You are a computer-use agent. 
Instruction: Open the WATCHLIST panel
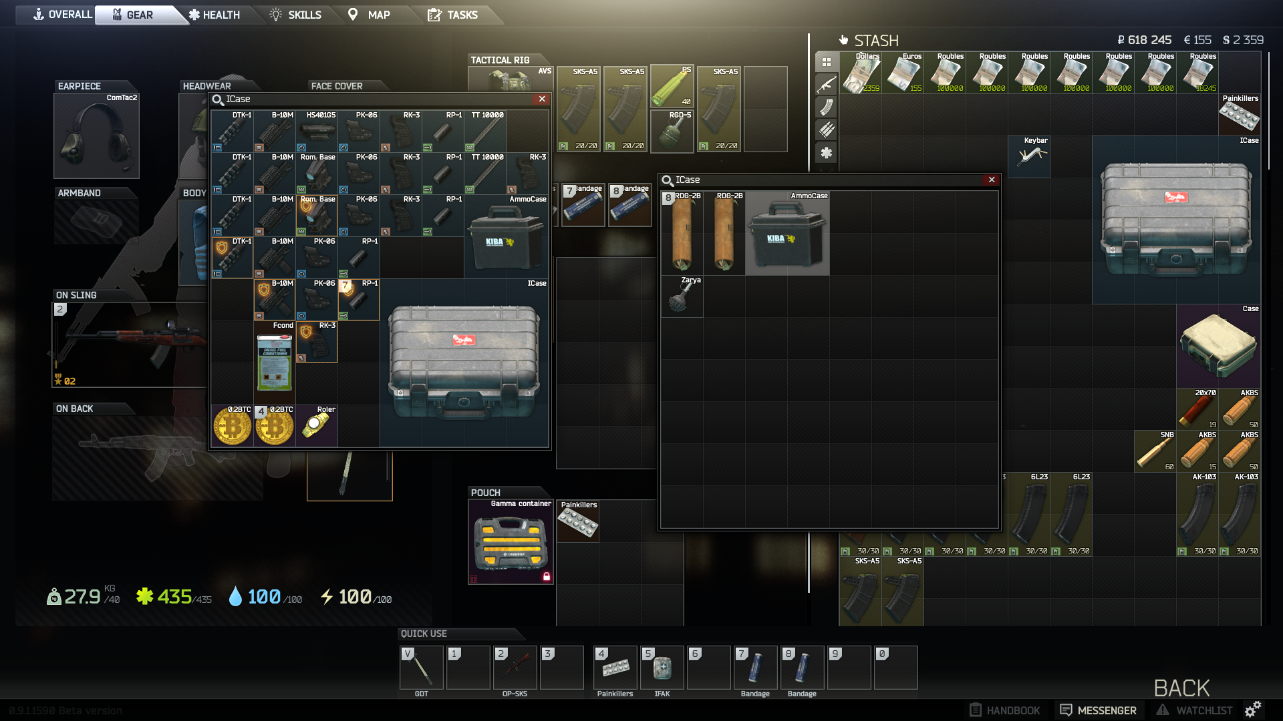pos(1196,710)
